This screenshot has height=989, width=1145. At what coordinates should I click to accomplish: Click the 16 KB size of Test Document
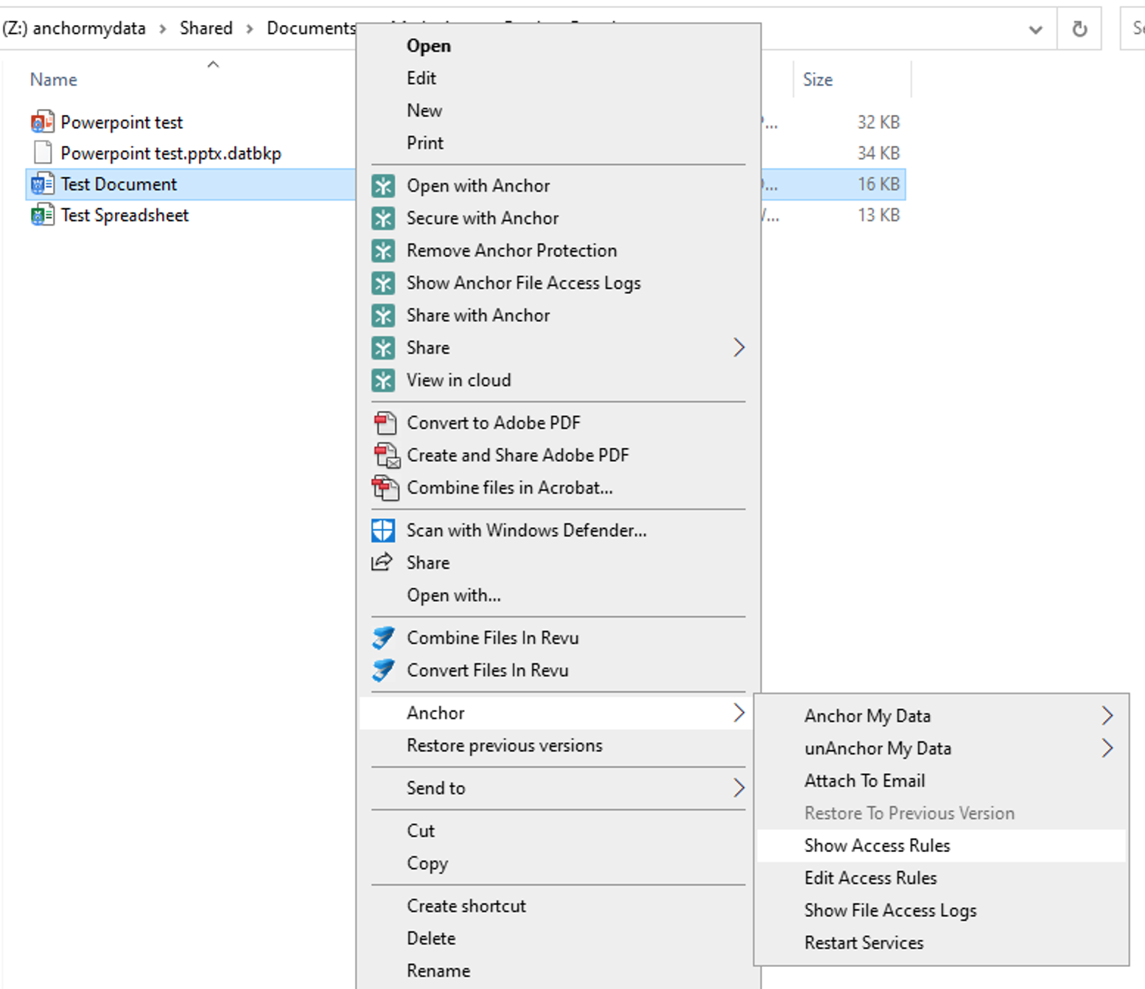click(x=878, y=184)
